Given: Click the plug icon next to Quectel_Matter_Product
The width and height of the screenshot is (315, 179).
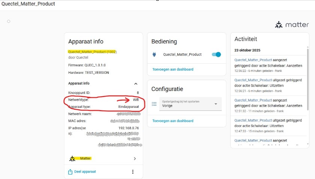Looking at the screenshot, I should point(154,55).
